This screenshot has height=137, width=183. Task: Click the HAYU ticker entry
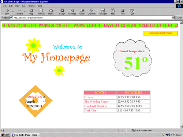(x=120, y=26)
